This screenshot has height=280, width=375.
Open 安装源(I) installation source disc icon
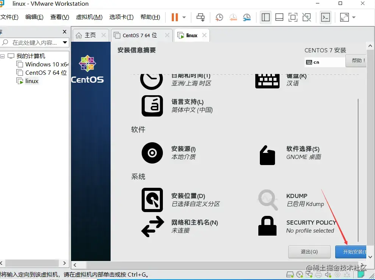click(152, 153)
